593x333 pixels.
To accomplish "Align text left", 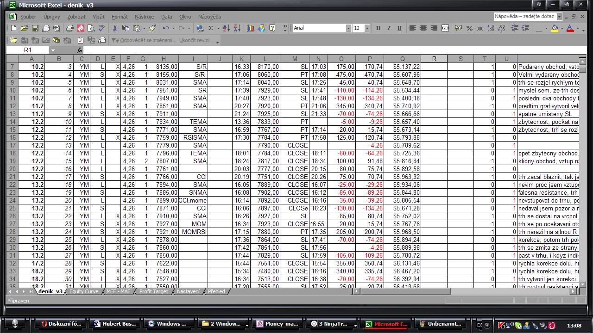I will click(412, 28).
